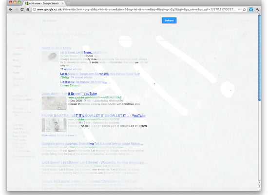Screen dimensions: 268x195
Task: Select Shopping in the left search sidebar
Action: [19, 79]
